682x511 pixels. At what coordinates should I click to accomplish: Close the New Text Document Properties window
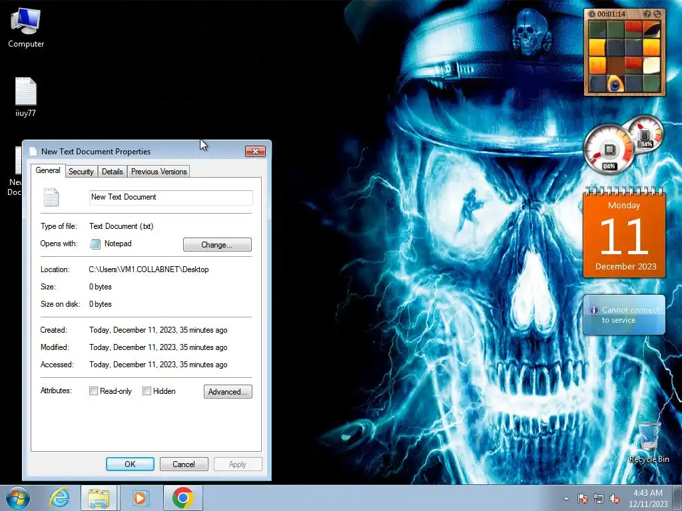pyautogui.click(x=255, y=151)
